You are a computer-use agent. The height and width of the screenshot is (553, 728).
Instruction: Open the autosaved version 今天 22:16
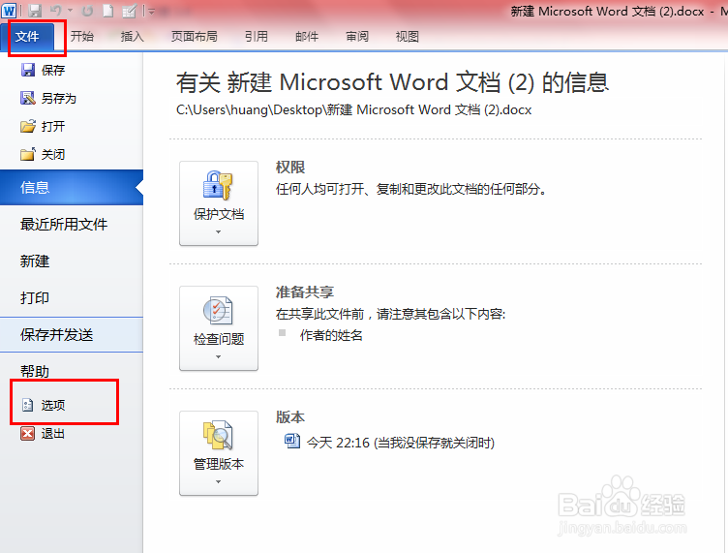point(400,443)
